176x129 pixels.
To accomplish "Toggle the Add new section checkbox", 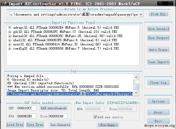I will click(95, 117).
